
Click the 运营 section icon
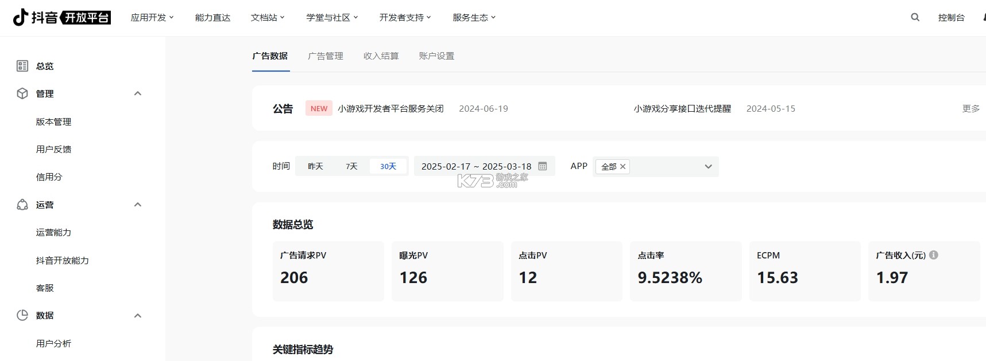coord(22,205)
